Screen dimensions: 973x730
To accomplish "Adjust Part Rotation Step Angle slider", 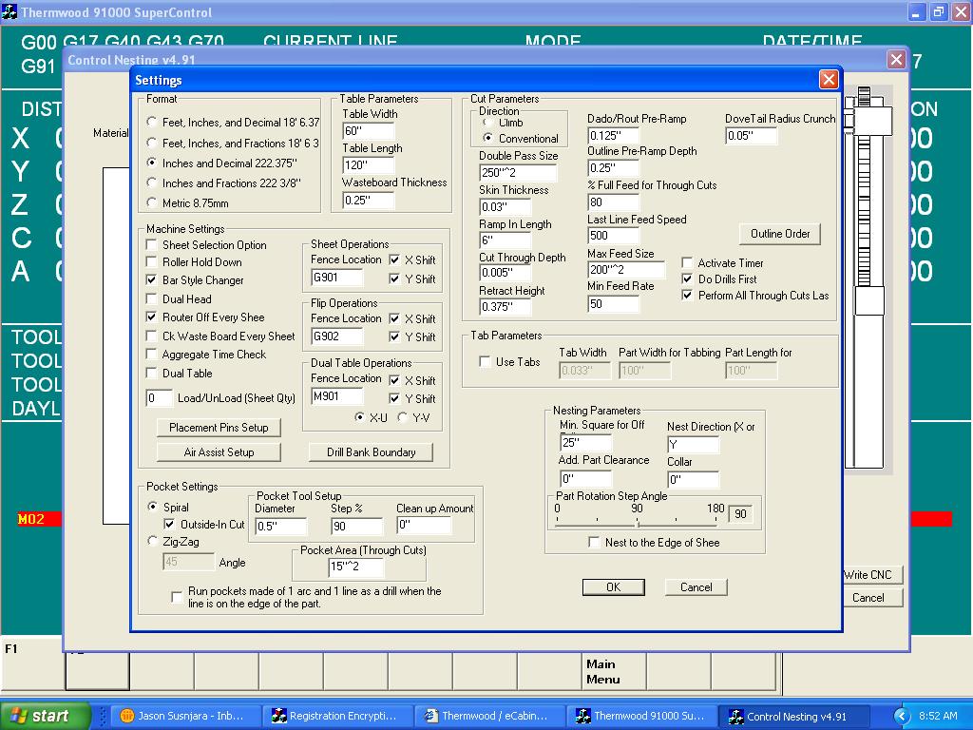I will tap(638, 524).
